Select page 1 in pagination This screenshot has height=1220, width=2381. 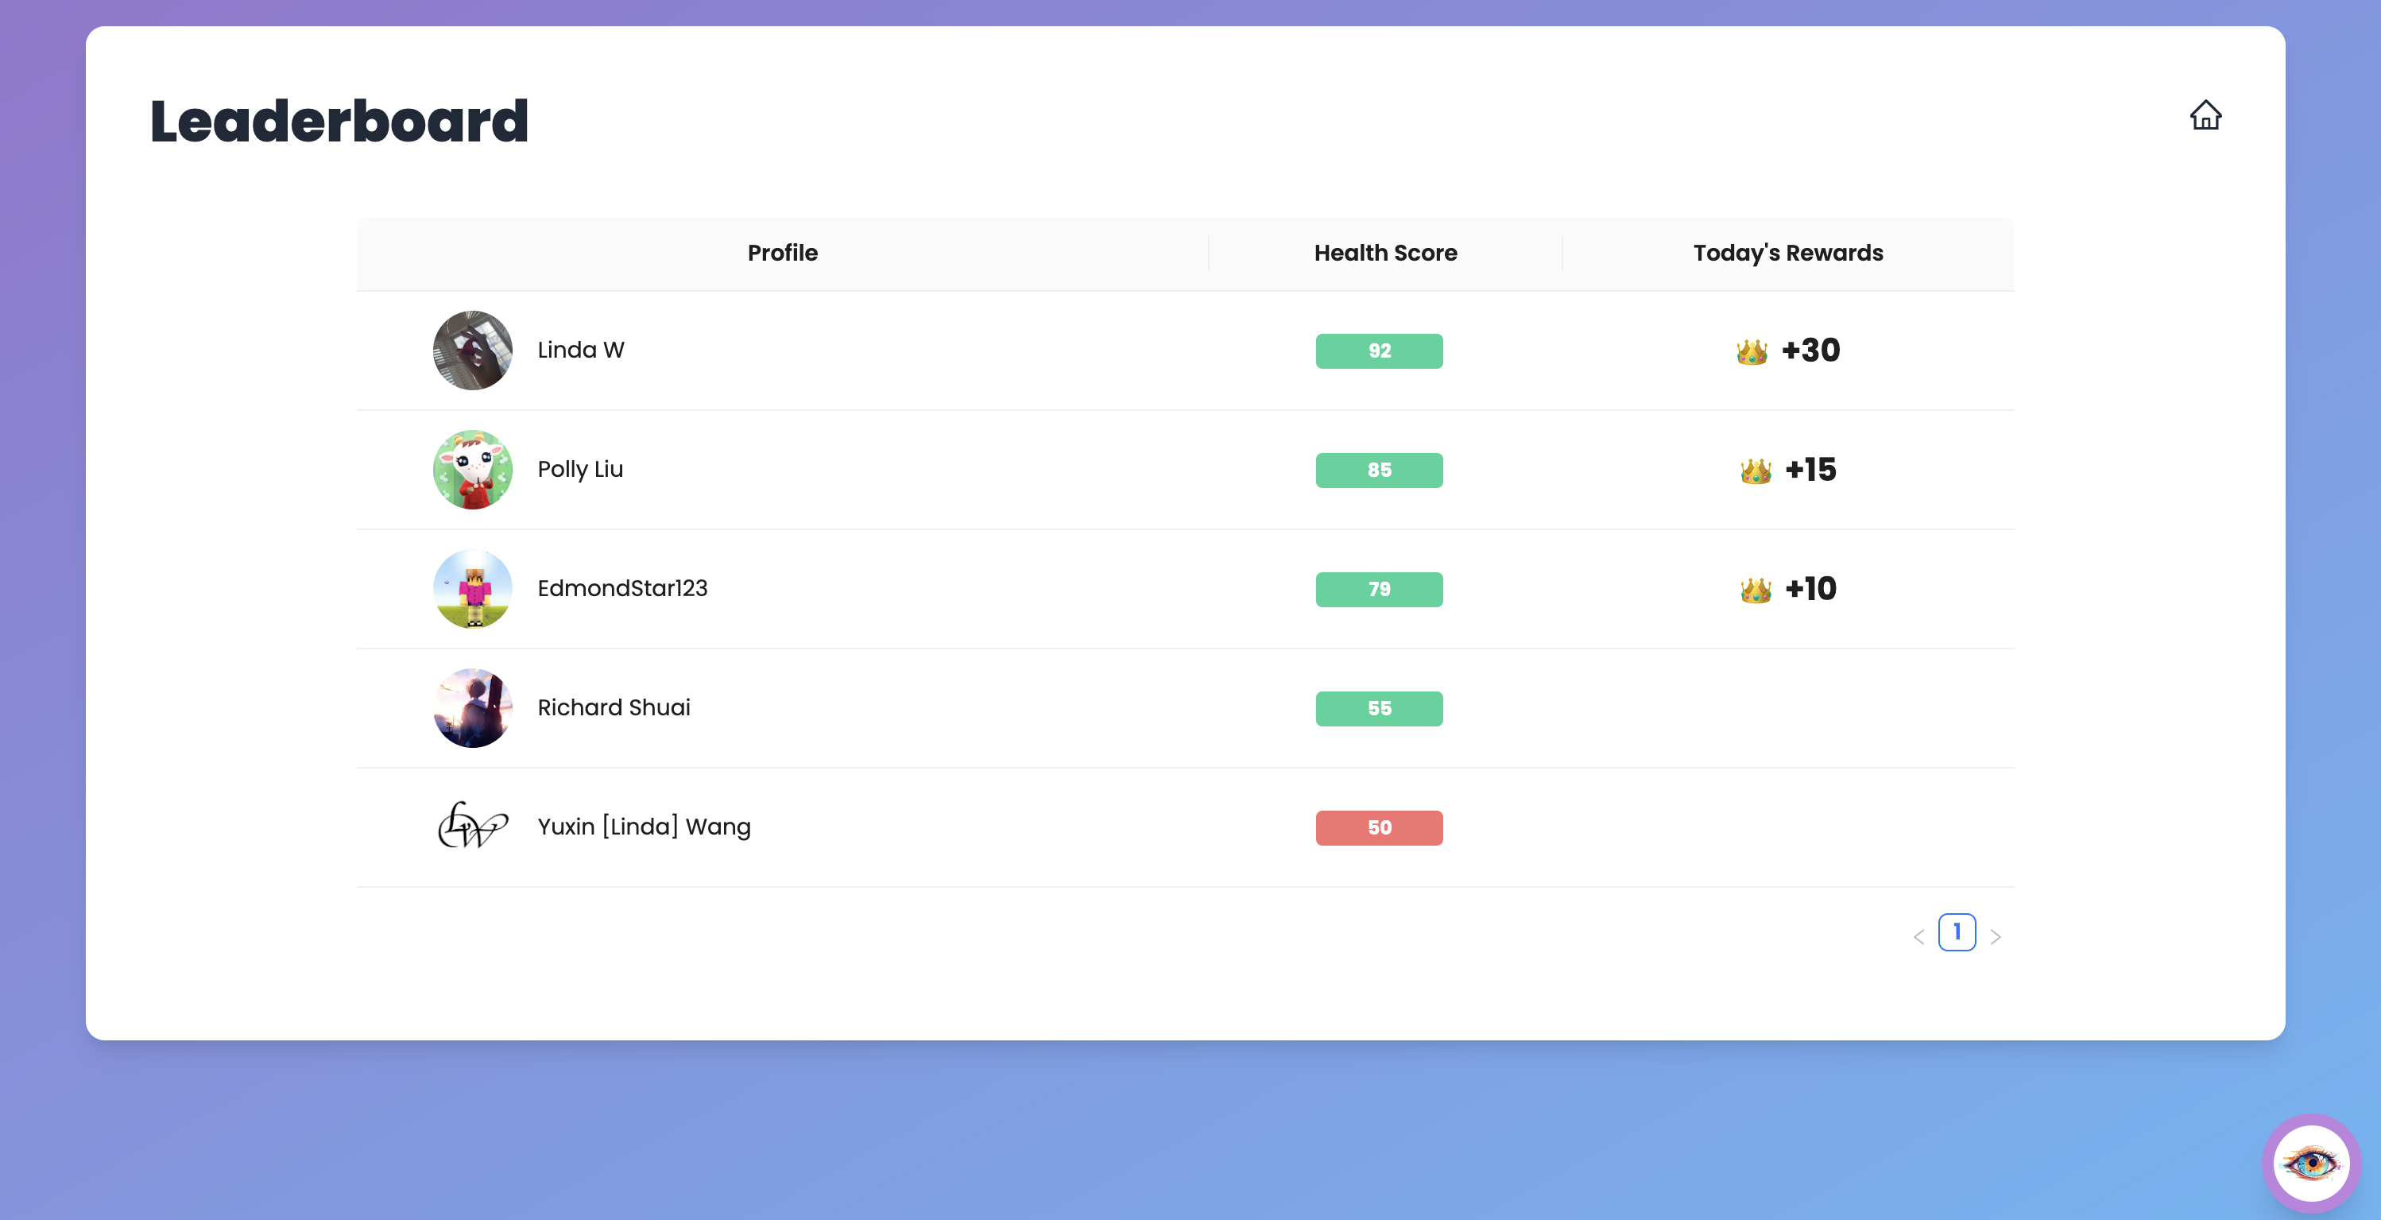coord(1956,931)
